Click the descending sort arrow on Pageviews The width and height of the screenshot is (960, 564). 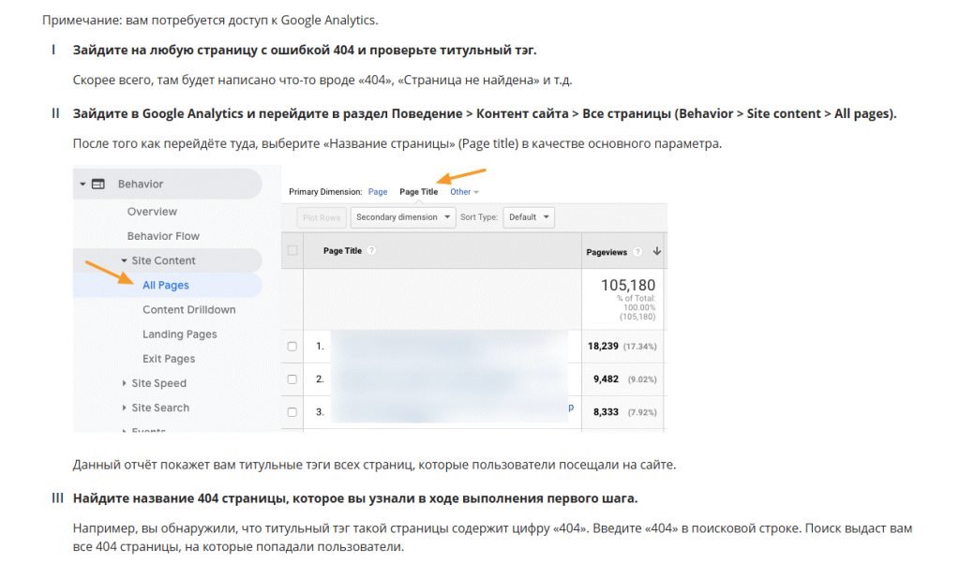tap(654, 250)
